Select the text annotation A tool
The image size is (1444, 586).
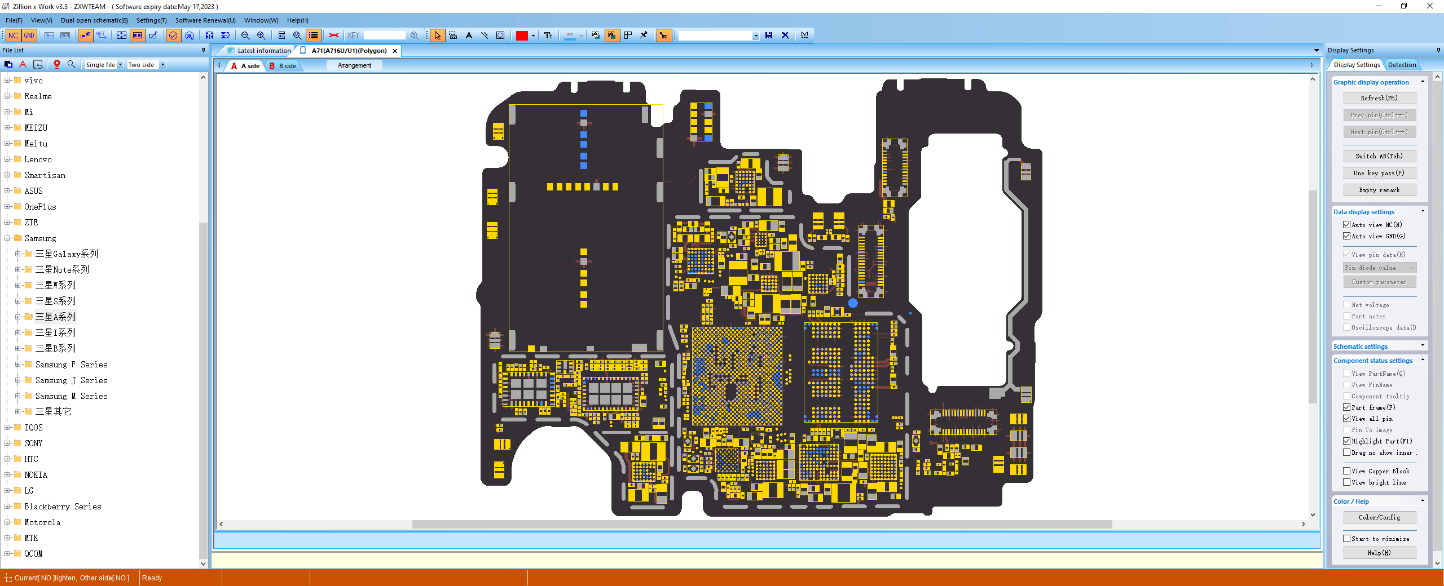click(x=469, y=35)
